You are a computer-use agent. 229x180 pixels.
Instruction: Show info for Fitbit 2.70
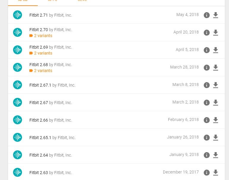pos(207,33)
